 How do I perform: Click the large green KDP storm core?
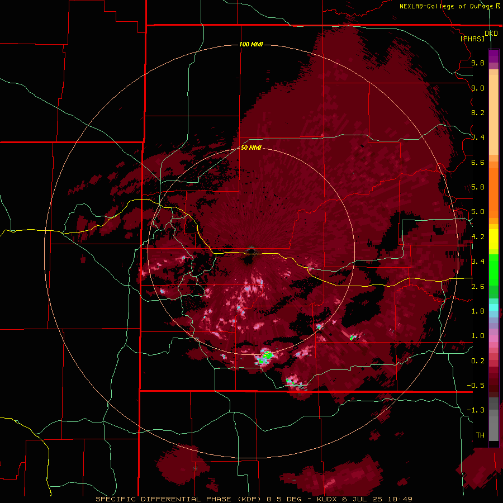coord(266,356)
